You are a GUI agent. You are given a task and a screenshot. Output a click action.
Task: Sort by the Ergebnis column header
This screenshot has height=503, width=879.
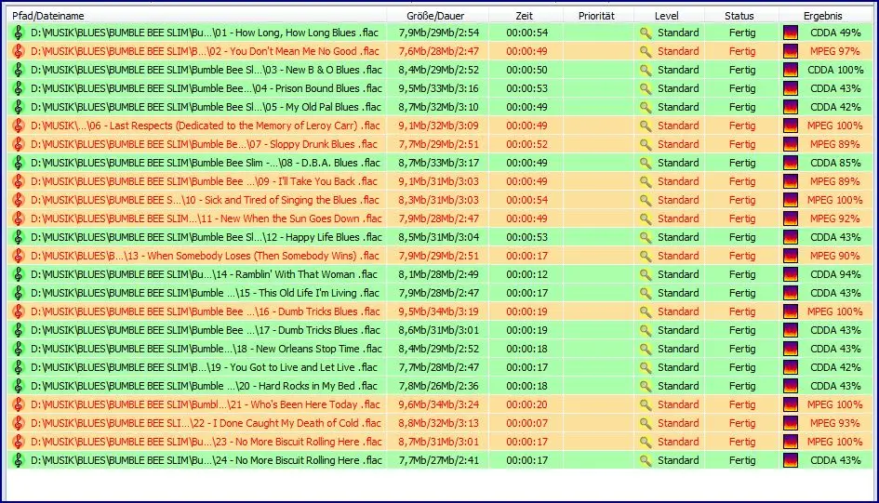825,16
